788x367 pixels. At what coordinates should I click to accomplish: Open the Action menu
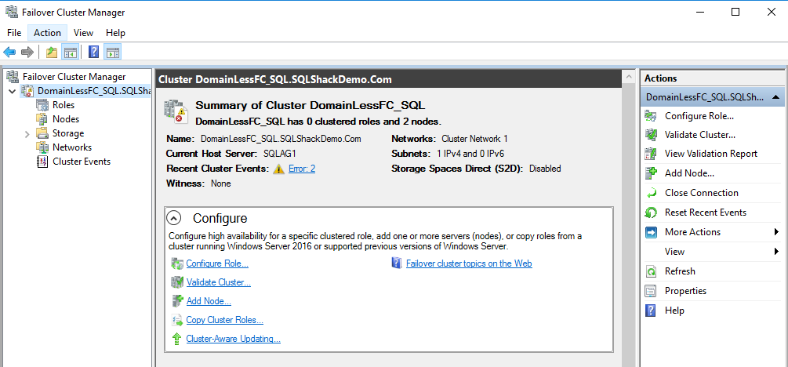(47, 33)
